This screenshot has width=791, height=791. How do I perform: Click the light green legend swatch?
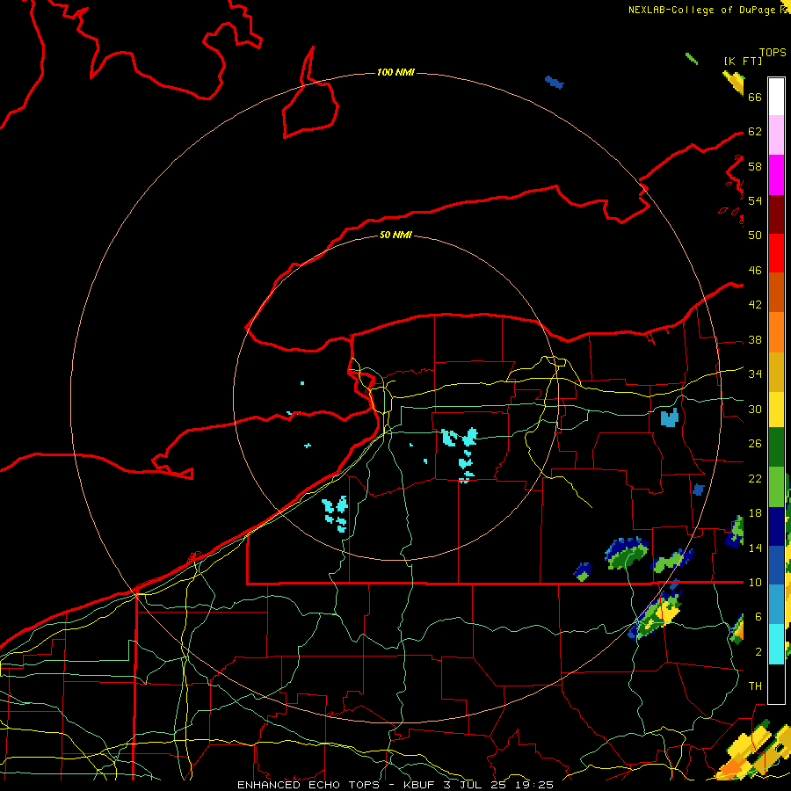(x=776, y=487)
